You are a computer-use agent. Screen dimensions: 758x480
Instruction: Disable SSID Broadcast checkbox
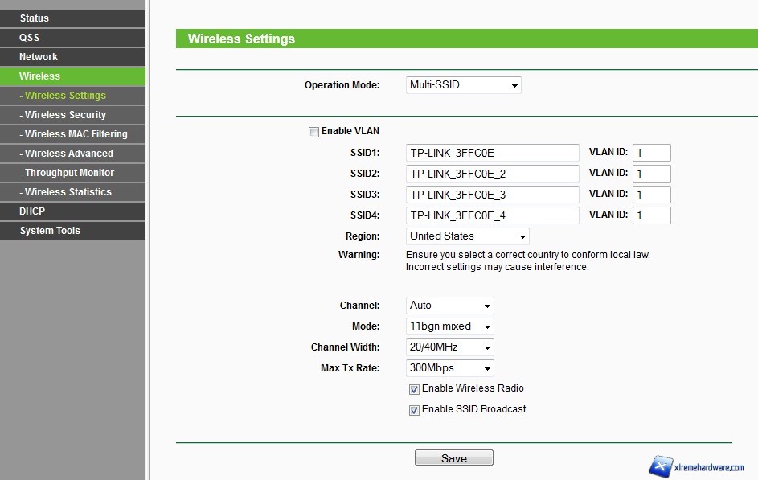[414, 410]
